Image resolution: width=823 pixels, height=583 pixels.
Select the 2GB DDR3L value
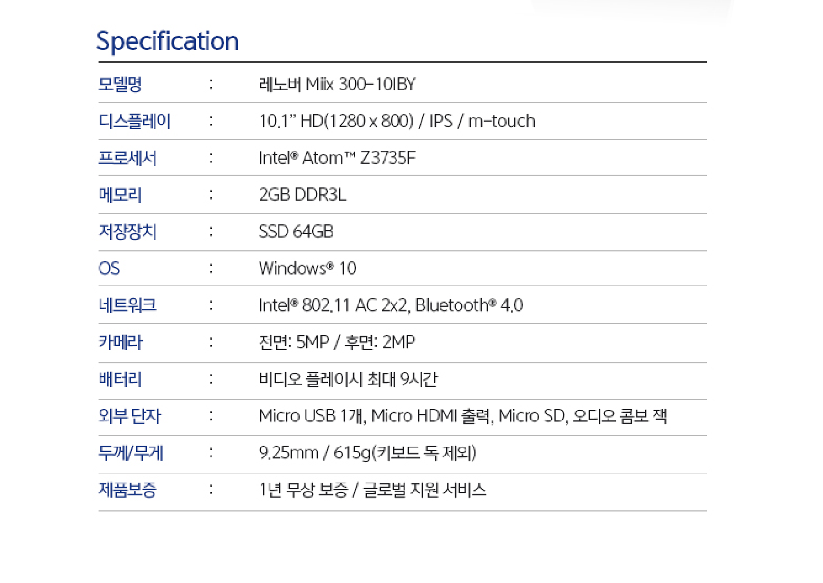[x=303, y=195]
